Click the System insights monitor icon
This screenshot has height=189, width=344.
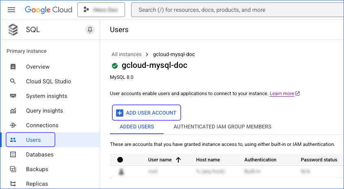tap(13, 96)
